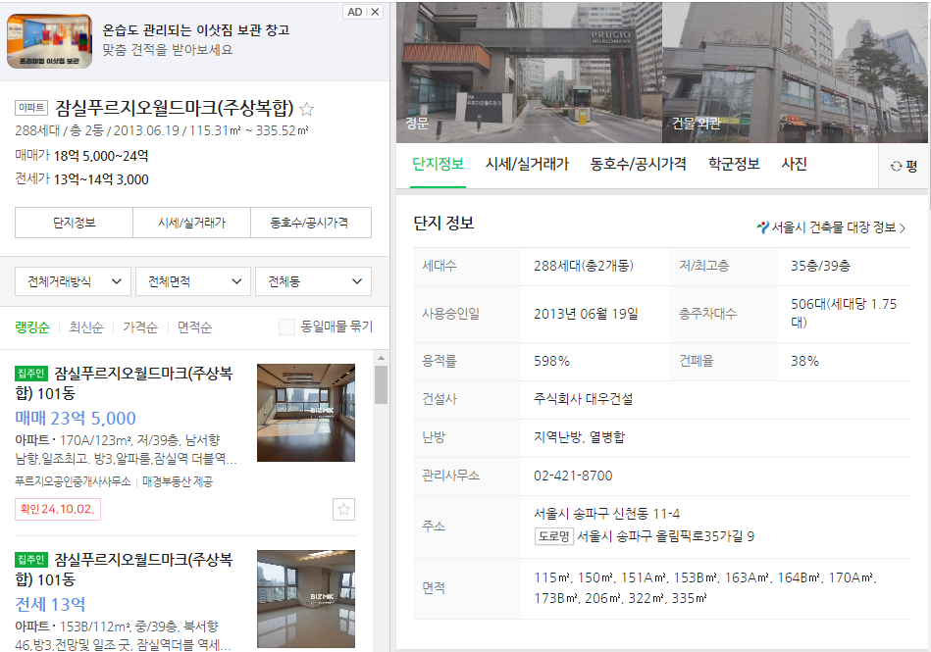Click the 확인 24.10.02. confirmation badge
Image resolution: width=931 pixels, height=652 pixels.
tap(58, 509)
